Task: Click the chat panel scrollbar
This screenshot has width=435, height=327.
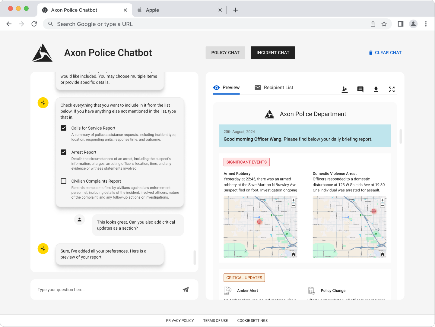Action: 195,257
